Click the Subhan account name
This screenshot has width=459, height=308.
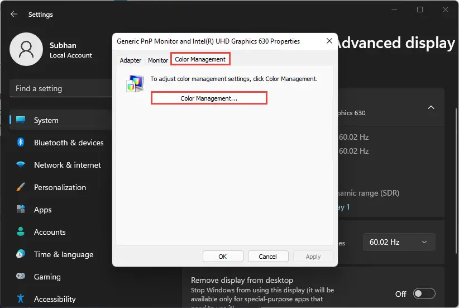pos(63,45)
